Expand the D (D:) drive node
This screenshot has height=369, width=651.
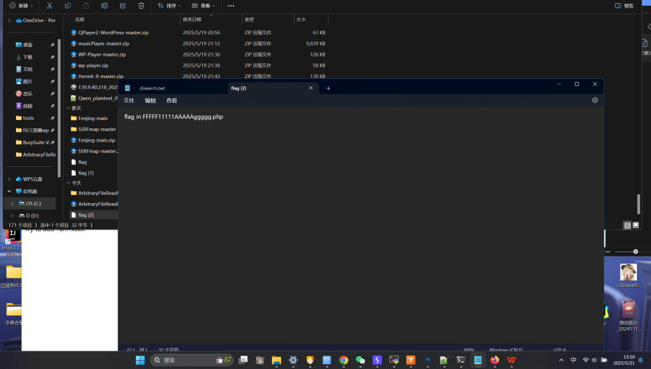13,215
